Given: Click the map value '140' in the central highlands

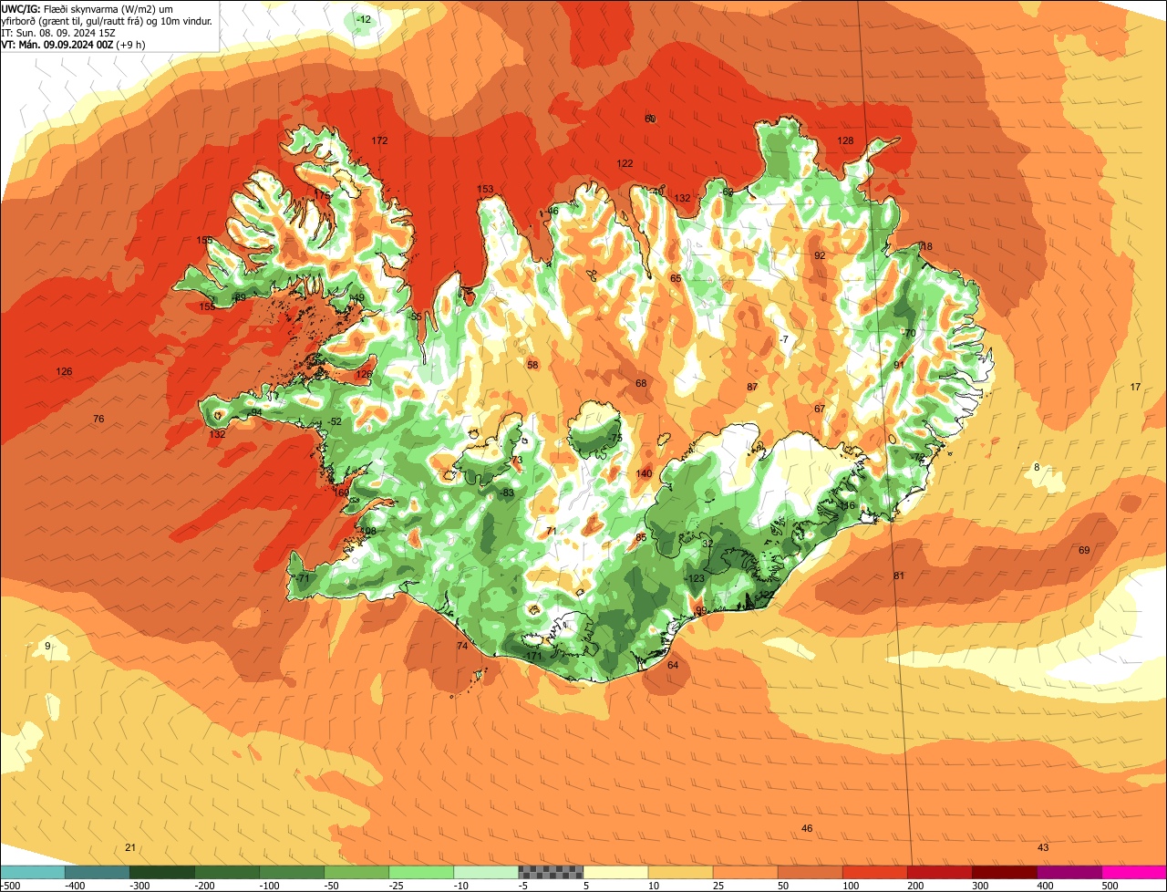Looking at the screenshot, I should [644, 473].
